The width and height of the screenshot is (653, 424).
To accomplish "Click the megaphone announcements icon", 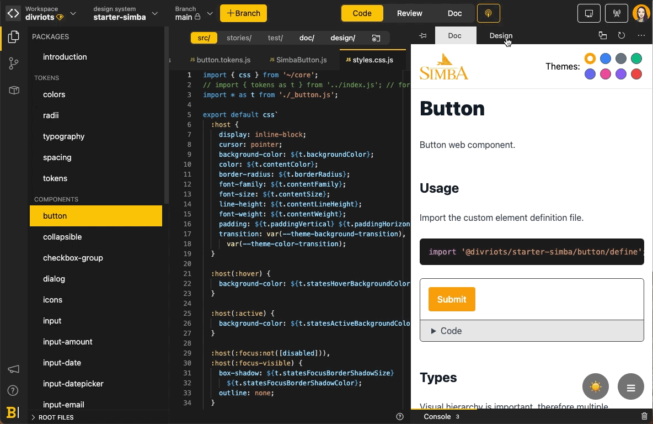I will [x=14, y=369].
